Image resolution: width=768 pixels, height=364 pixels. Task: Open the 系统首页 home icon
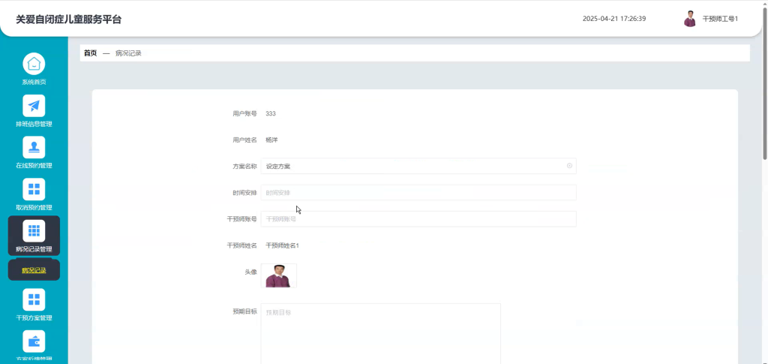tap(34, 64)
